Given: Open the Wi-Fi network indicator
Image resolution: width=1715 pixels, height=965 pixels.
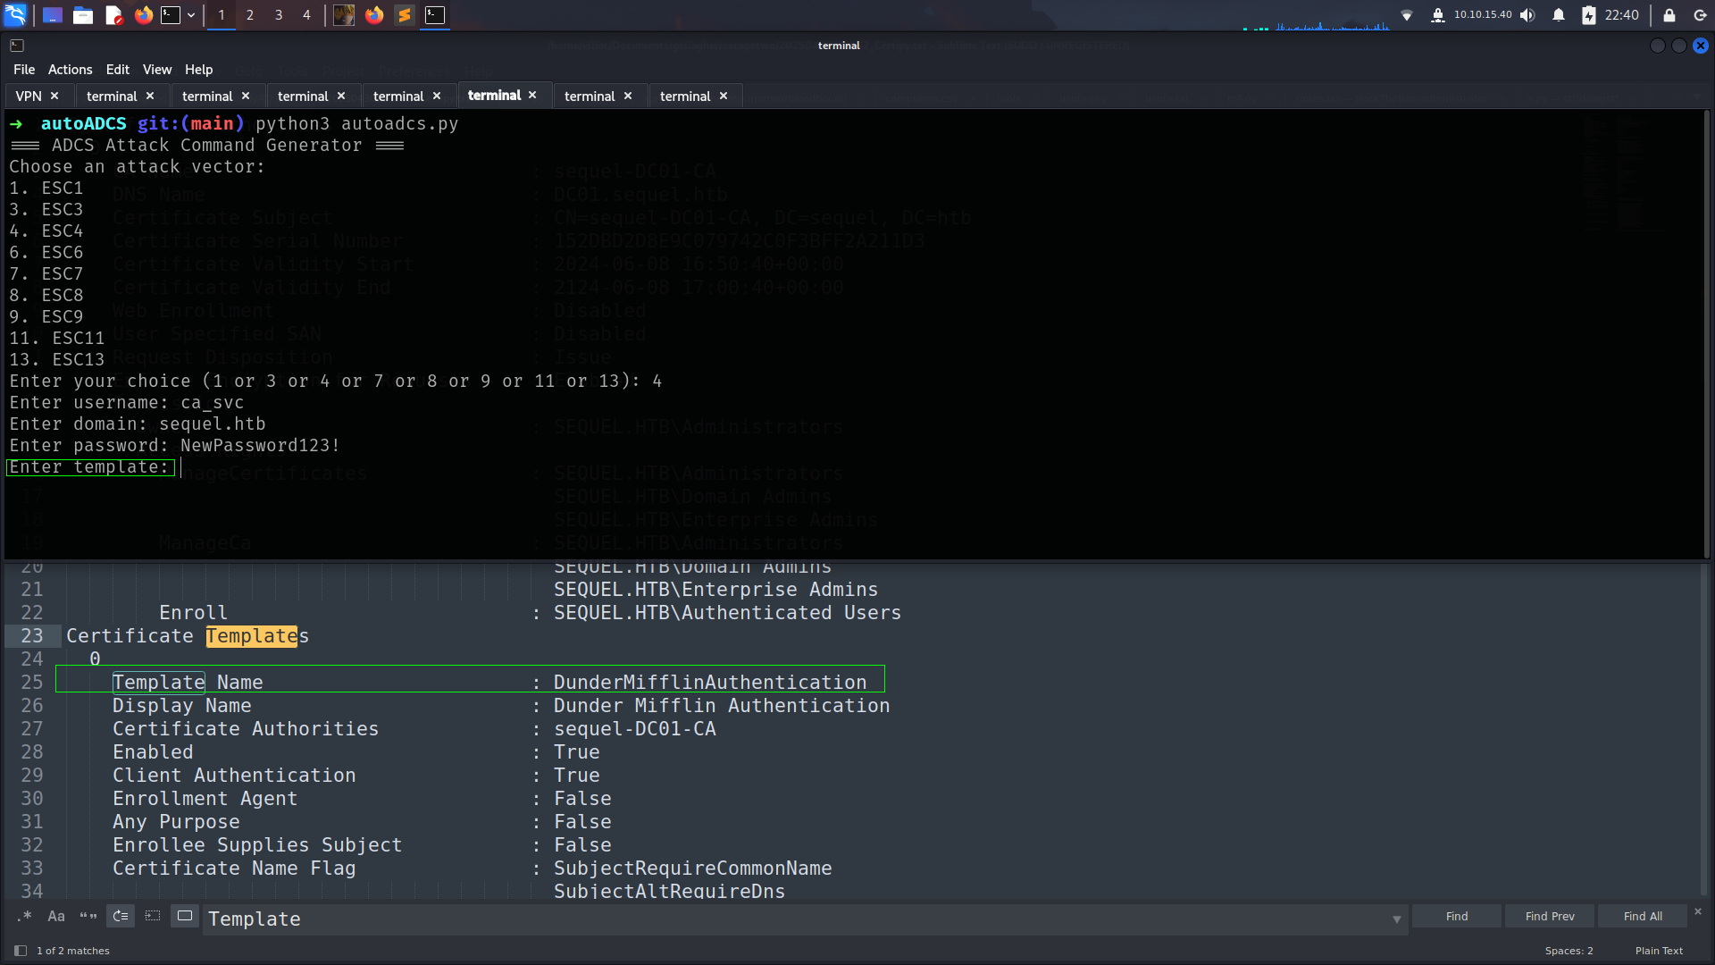Looking at the screenshot, I should (x=1407, y=15).
